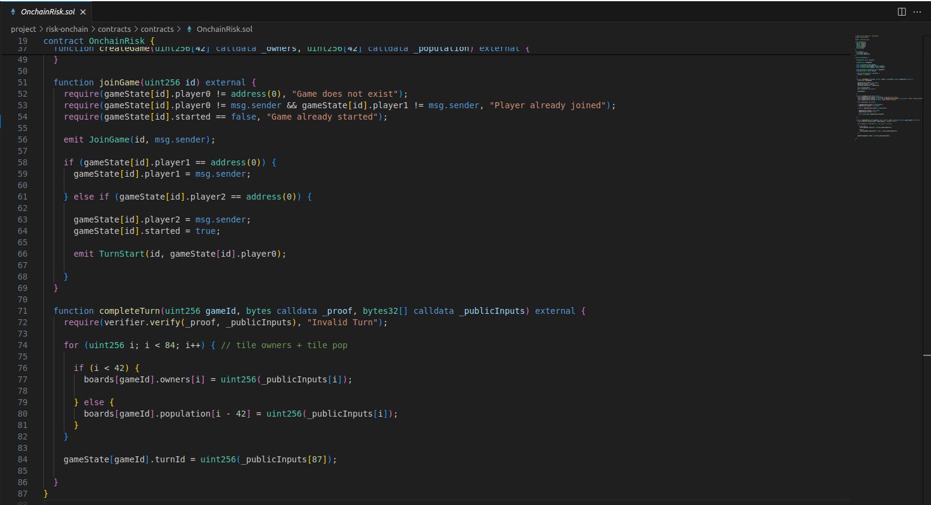Select line number 71 in the gutter
Viewport: 931px width, 505px height.
pos(22,311)
